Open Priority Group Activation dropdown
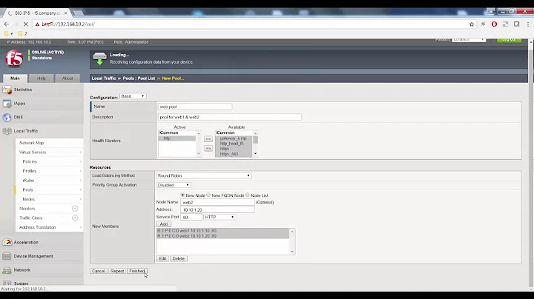The width and height of the screenshot is (534, 299). click(174, 185)
